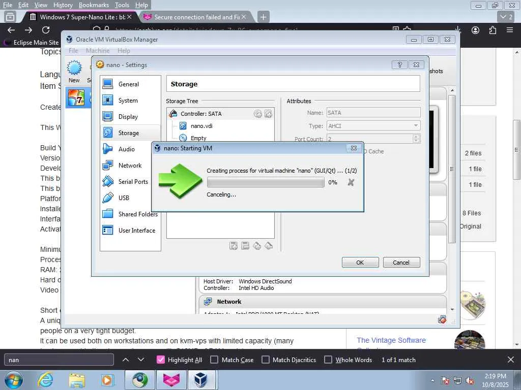Click VM start progress bar

click(x=266, y=182)
